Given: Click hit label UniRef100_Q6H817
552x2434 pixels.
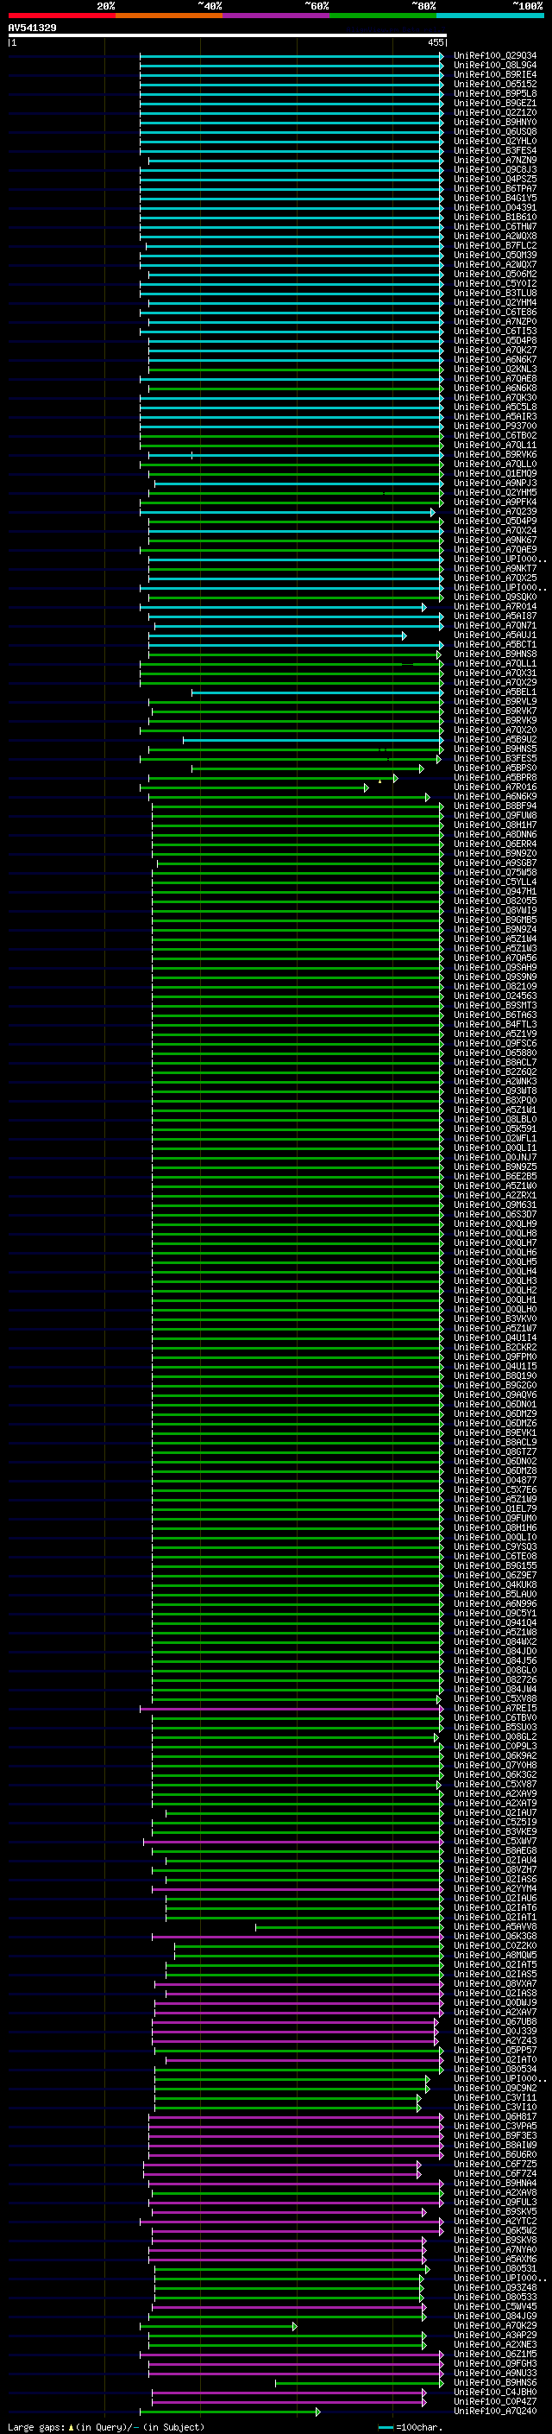Looking at the screenshot, I should click(494, 2116).
